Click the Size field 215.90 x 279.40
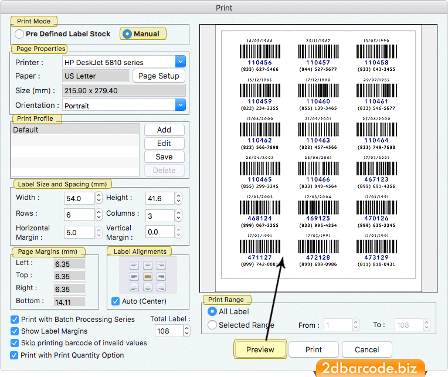The height and width of the screenshot is (377, 448). pyautogui.click(x=124, y=90)
